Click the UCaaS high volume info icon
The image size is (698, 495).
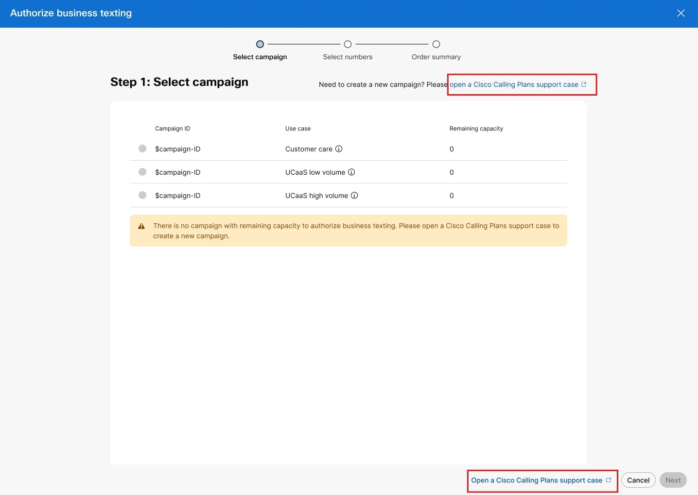(354, 195)
